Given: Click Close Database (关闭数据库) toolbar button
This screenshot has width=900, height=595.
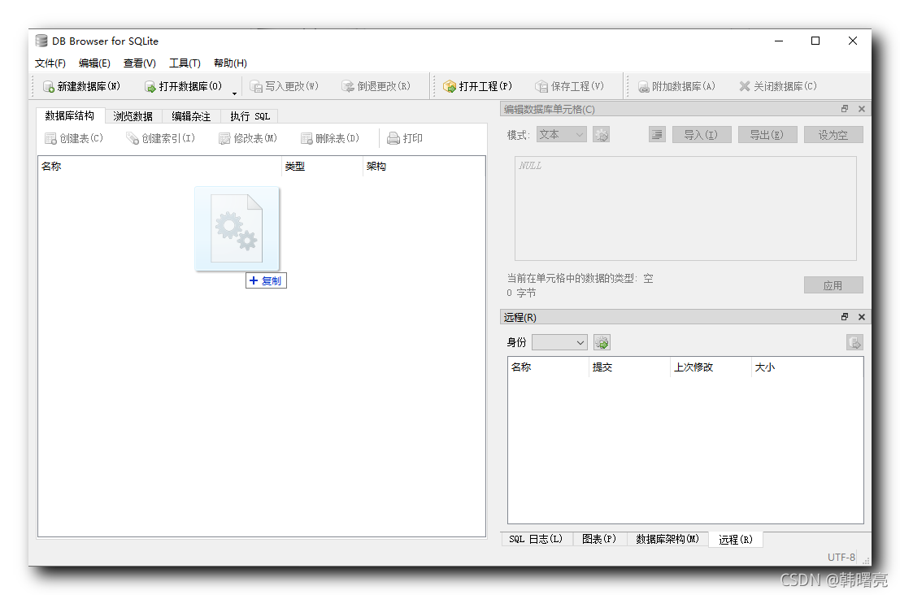Looking at the screenshot, I should [x=778, y=86].
